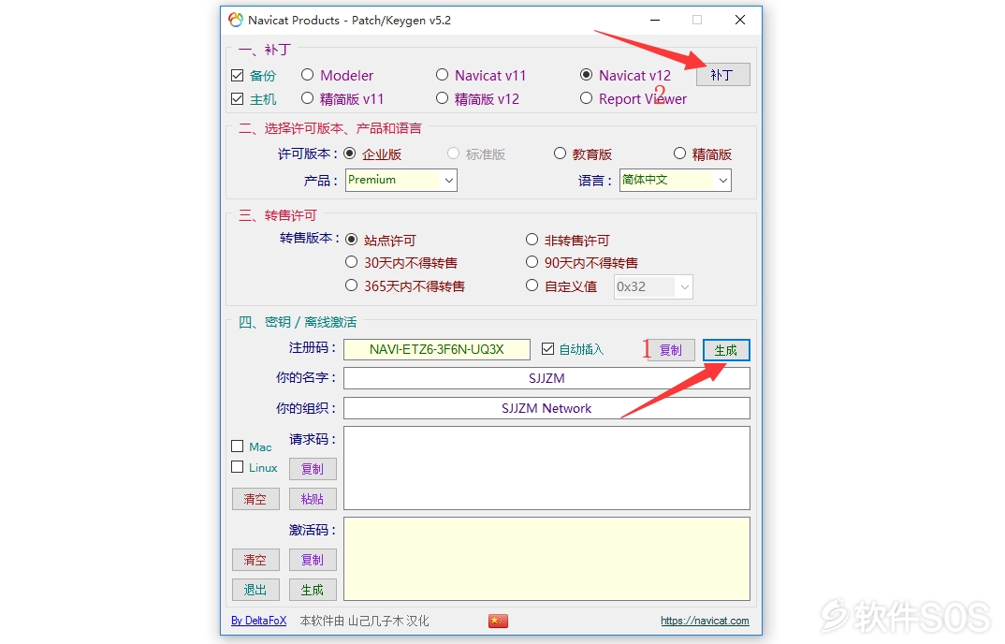
Task: Toggle the 自动插入 auto-insert checkbox
Action: coord(547,349)
